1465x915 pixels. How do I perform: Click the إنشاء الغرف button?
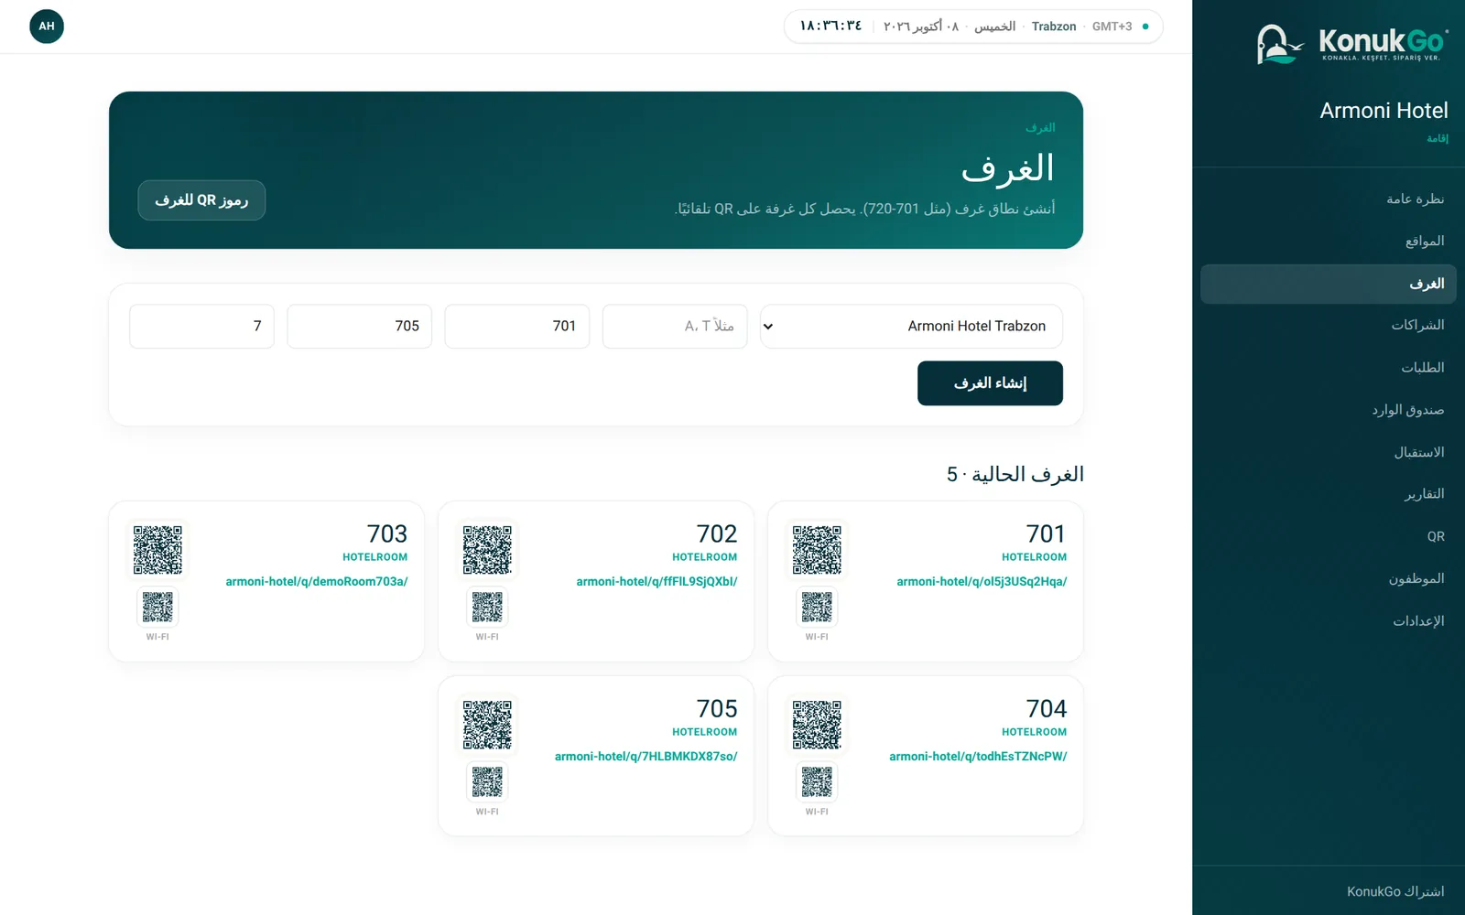pos(990,383)
